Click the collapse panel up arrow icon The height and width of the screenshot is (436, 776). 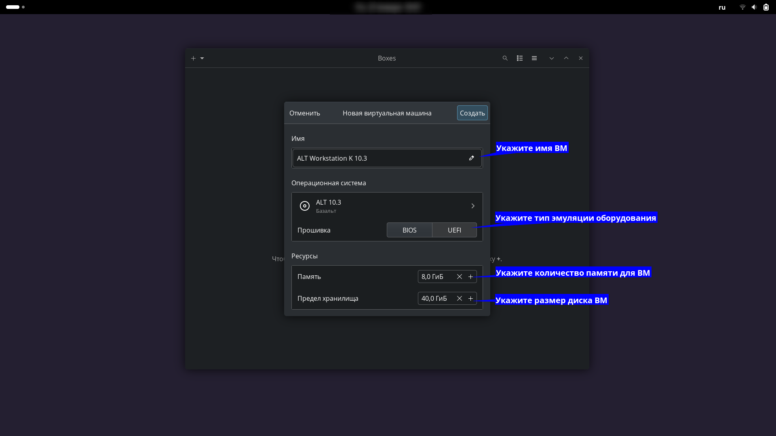(x=566, y=58)
